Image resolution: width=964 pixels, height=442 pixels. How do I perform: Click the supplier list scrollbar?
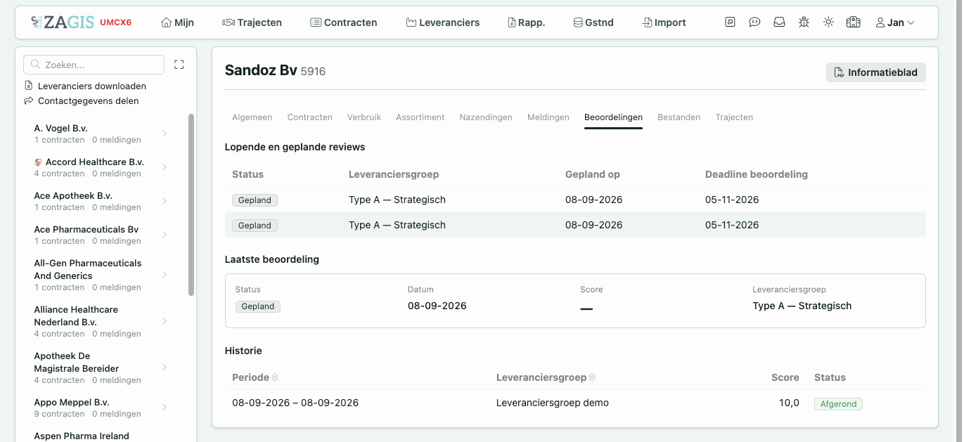191,204
